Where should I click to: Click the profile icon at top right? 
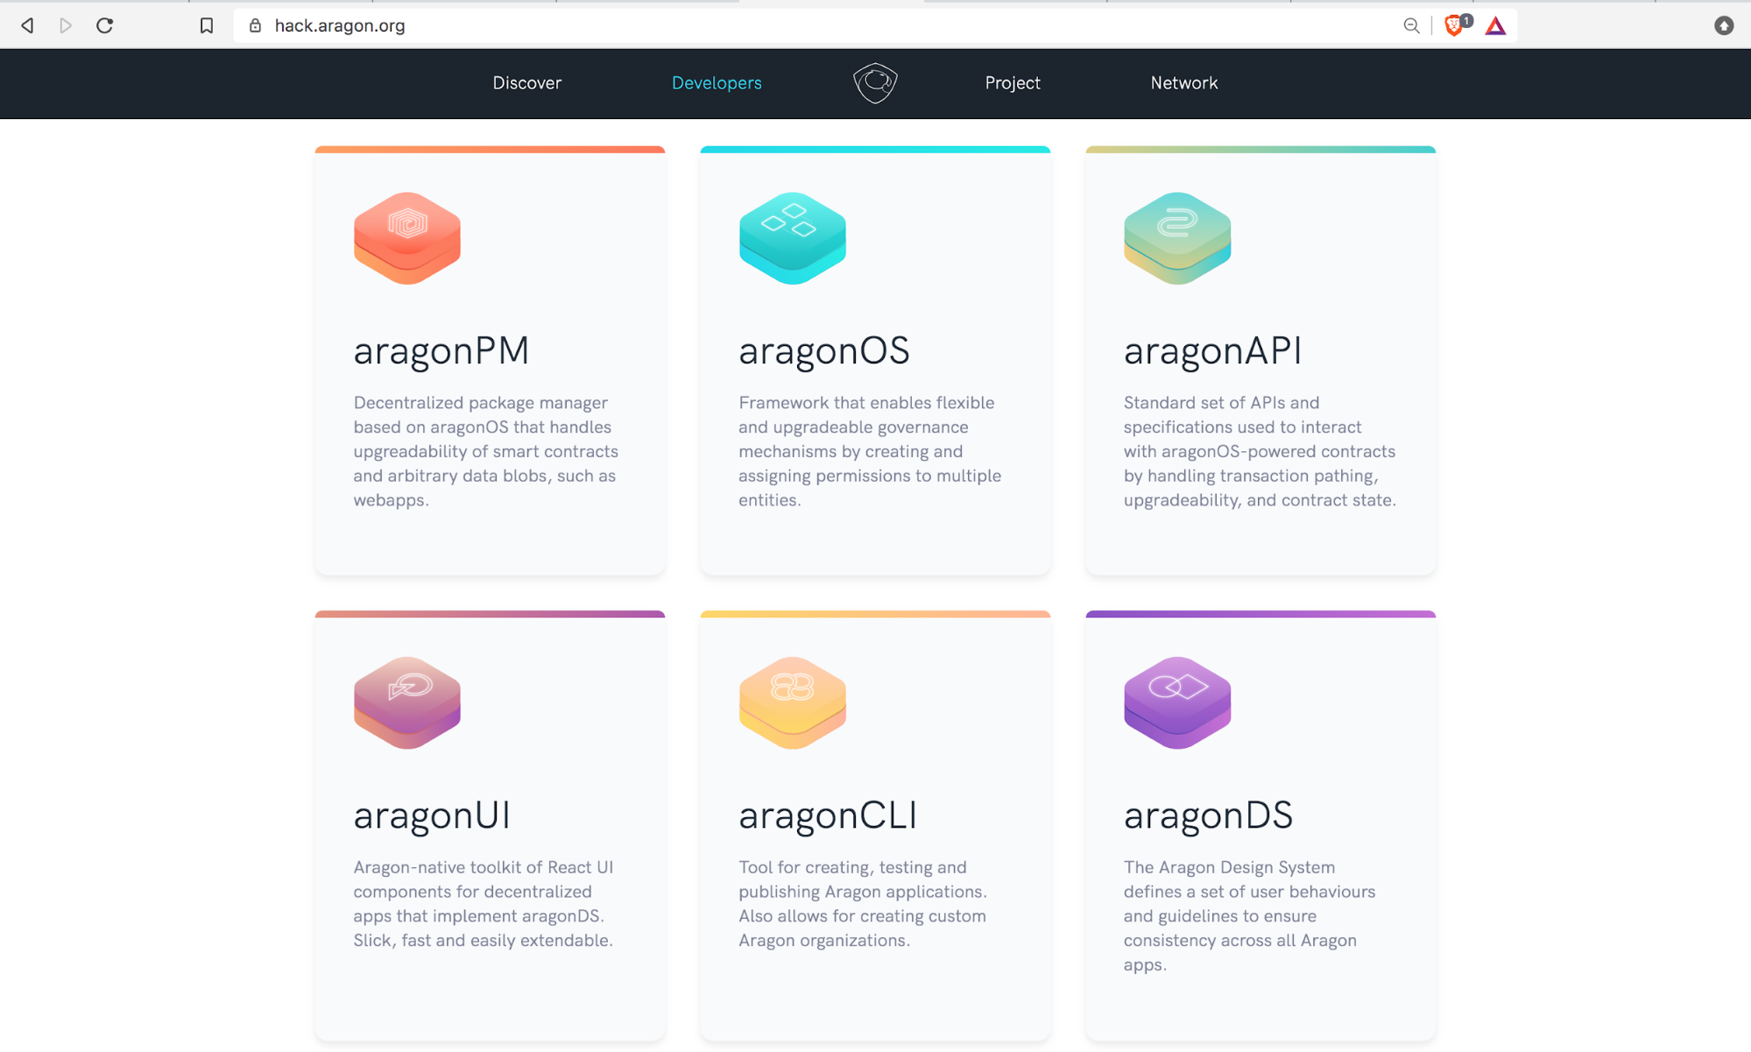tap(1724, 25)
